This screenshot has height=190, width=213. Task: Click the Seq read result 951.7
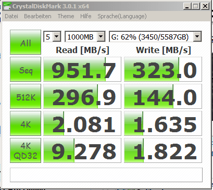[82, 69]
